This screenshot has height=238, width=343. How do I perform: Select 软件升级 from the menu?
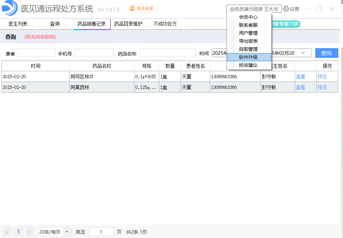[x=249, y=57]
